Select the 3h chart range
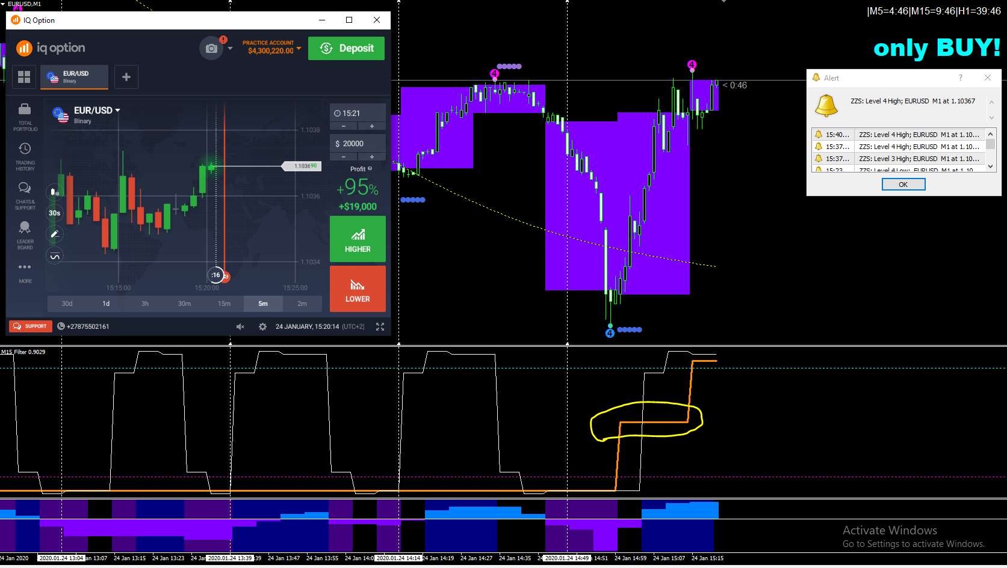This screenshot has height=568, width=1007. tap(145, 304)
